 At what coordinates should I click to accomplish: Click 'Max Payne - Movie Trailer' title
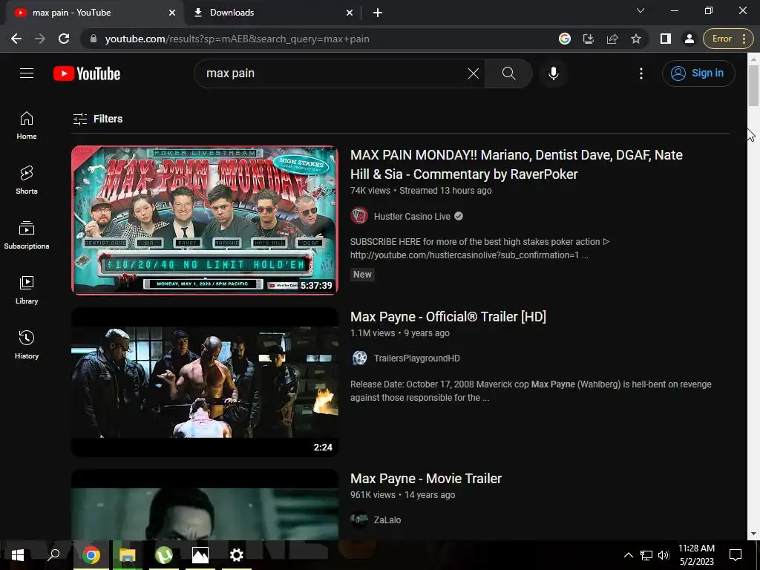(425, 479)
